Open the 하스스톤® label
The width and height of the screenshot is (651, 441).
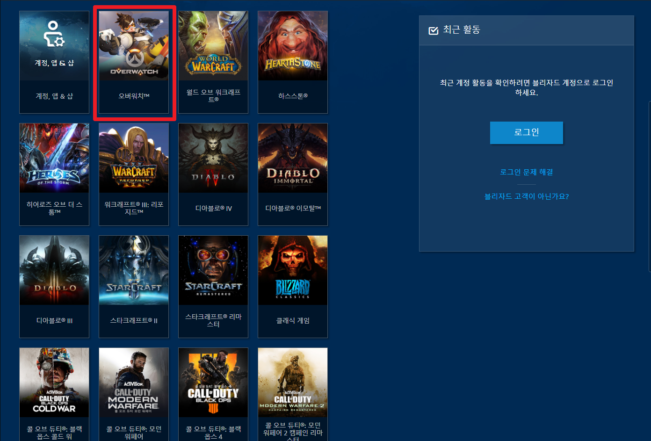pyautogui.click(x=293, y=96)
